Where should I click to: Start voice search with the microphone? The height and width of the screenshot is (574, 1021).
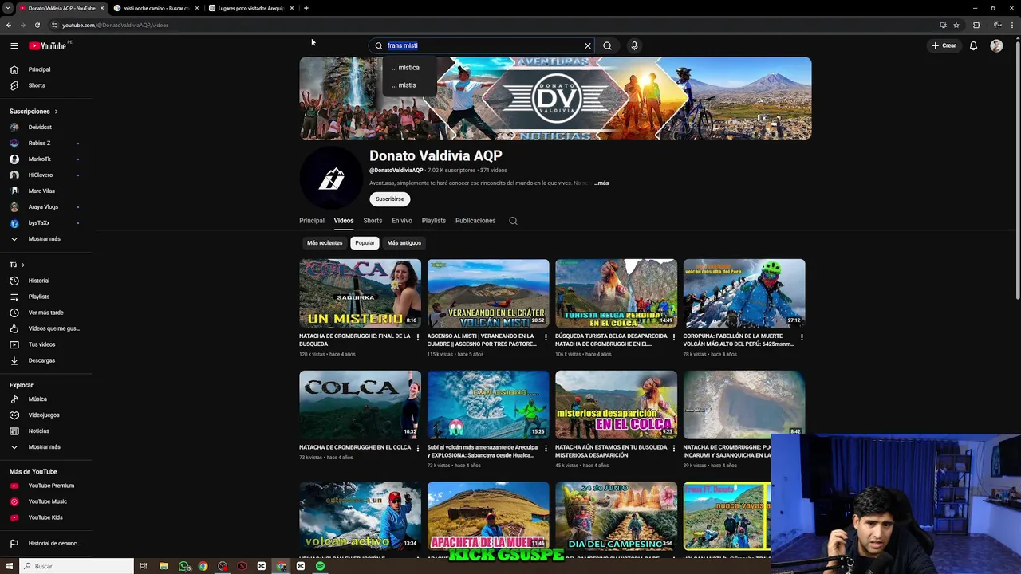[634, 45]
